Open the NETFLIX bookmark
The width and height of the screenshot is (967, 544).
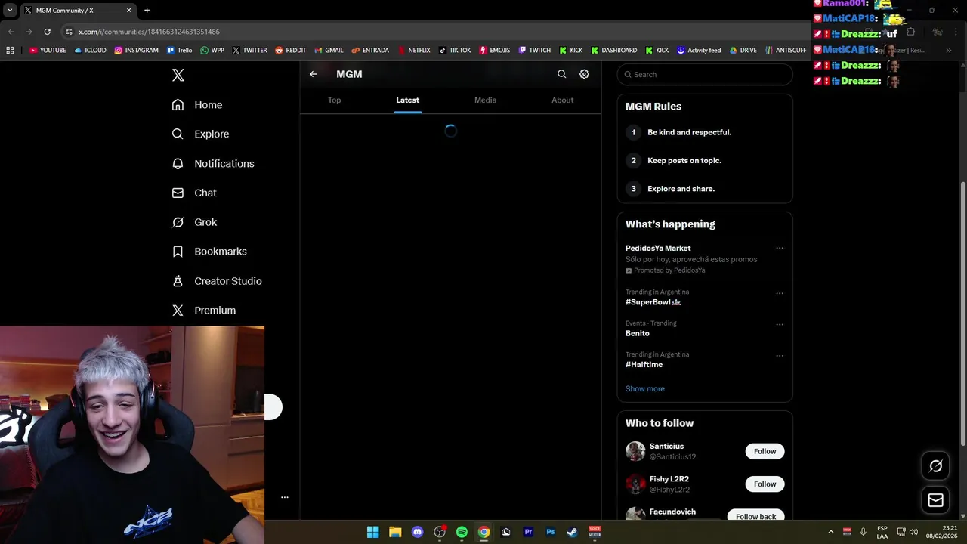[413, 51]
